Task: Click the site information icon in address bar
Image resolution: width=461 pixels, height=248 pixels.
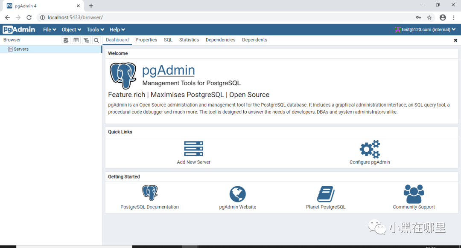Action: pyautogui.click(x=42, y=17)
